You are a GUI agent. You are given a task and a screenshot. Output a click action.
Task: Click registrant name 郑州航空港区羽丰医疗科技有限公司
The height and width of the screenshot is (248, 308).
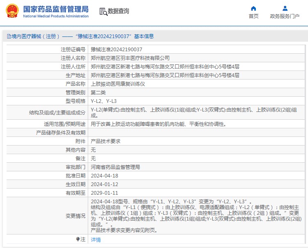click(130, 58)
